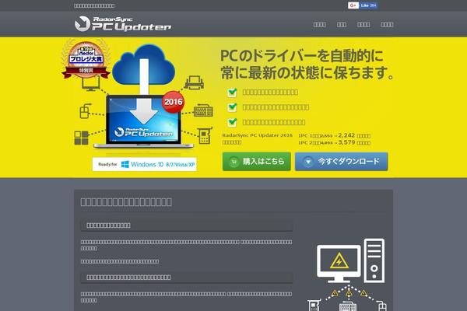Click the monitor icon with warning in gray section

click(339, 264)
